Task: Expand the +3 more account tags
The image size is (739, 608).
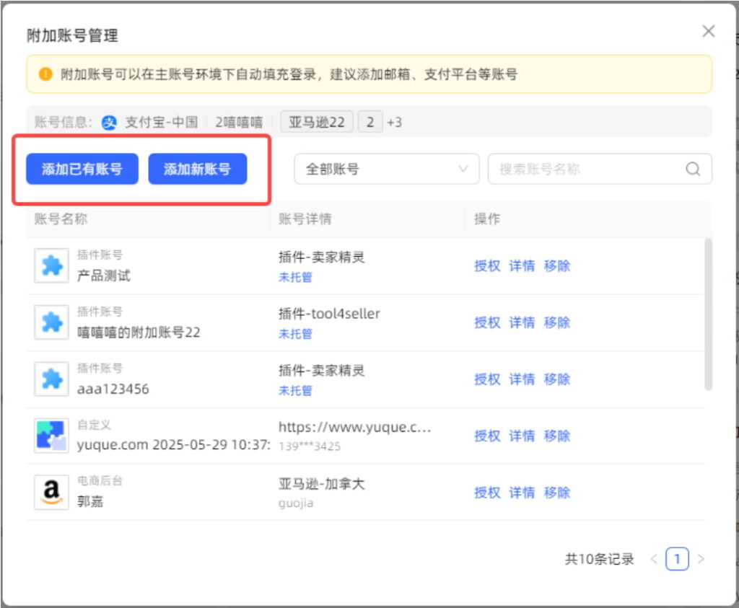Action: [395, 122]
